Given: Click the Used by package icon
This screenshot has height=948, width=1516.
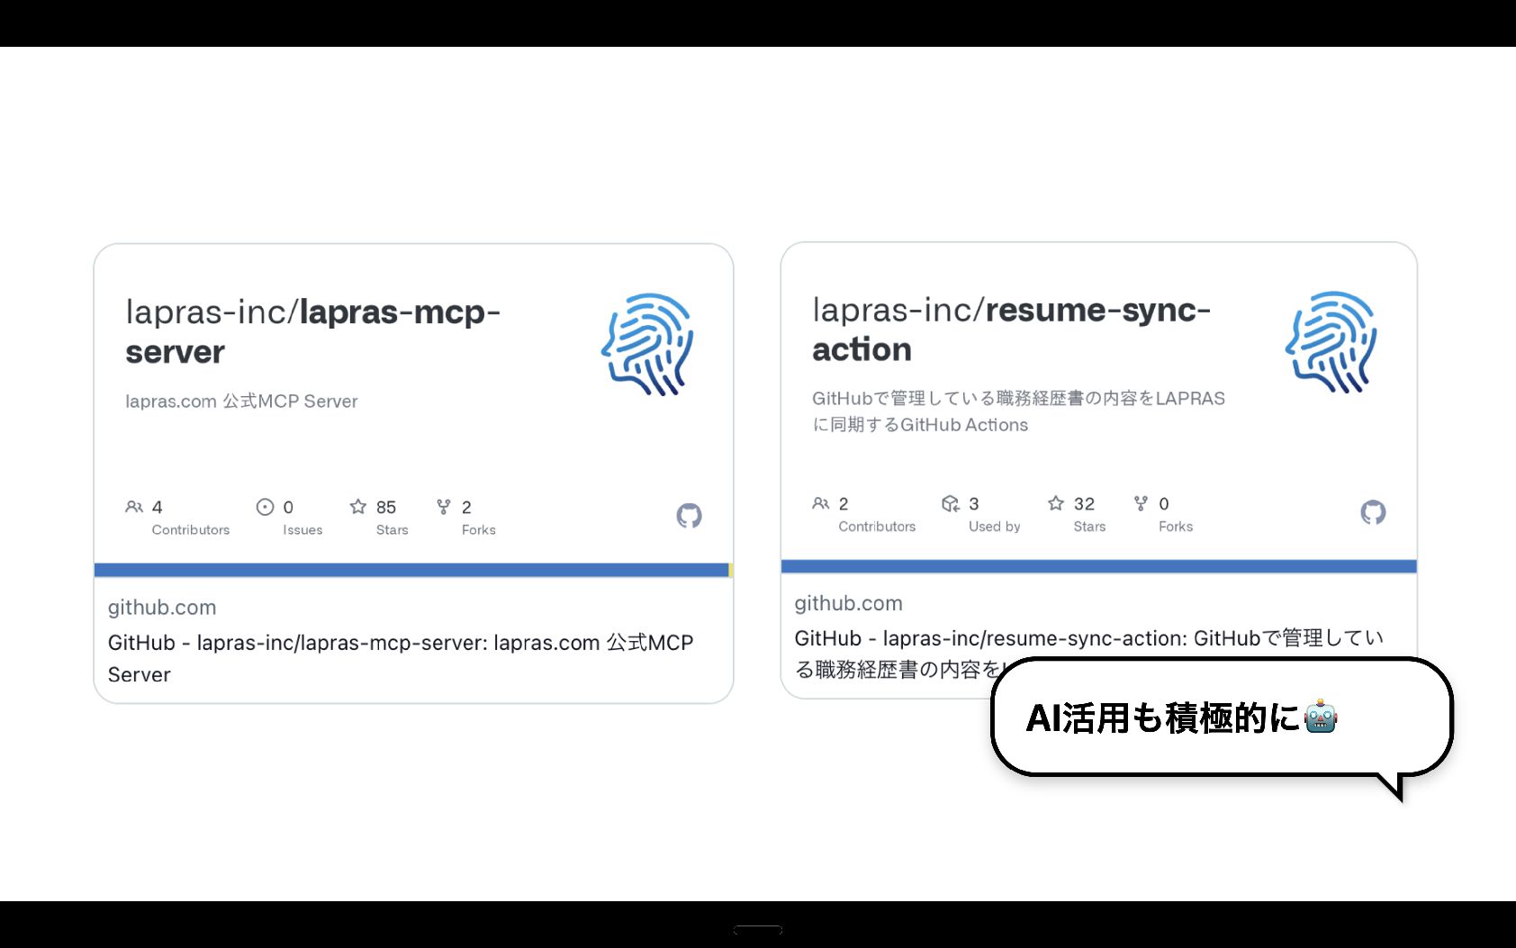Looking at the screenshot, I should coord(951,503).
